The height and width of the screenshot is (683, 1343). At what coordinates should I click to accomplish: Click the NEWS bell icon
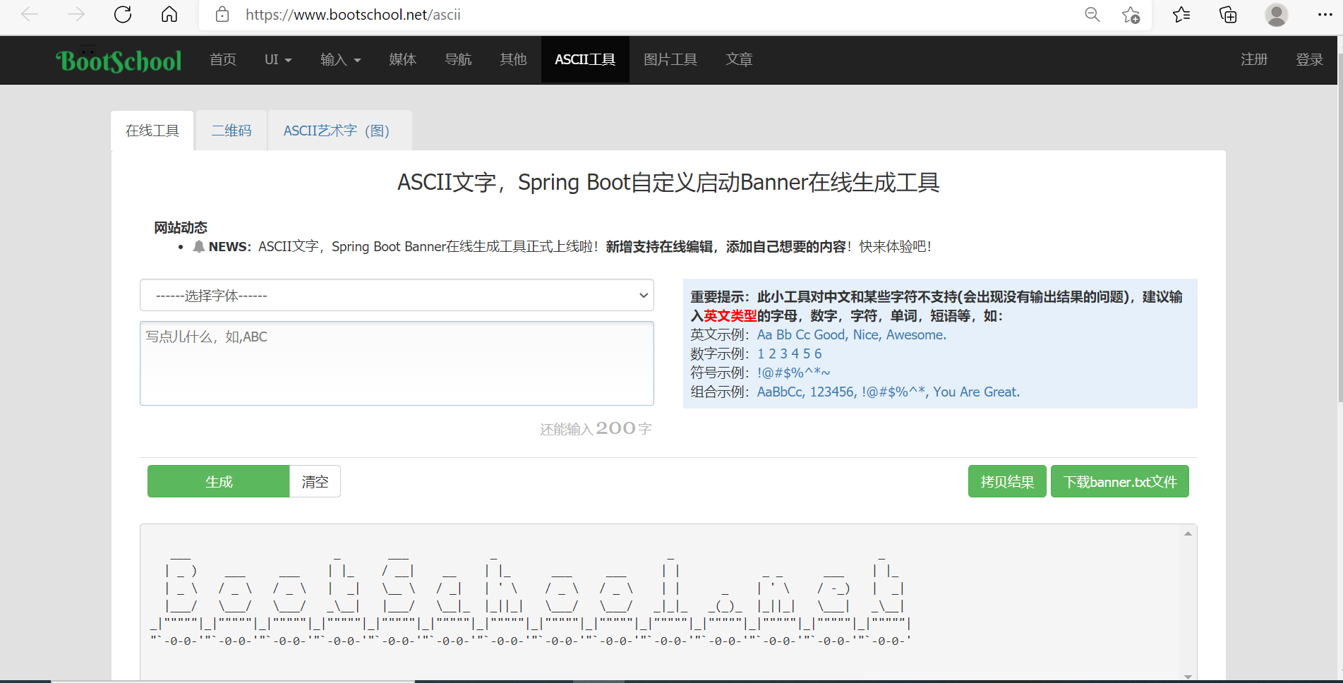199,246
